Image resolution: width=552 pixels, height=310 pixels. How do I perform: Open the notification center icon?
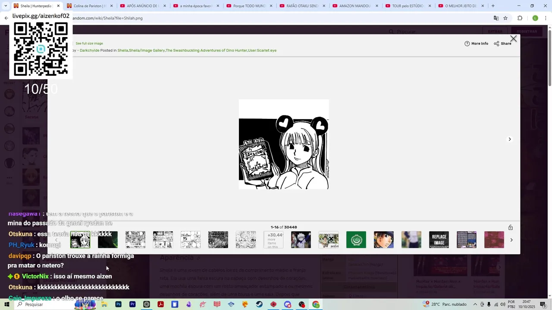[543, 304]
